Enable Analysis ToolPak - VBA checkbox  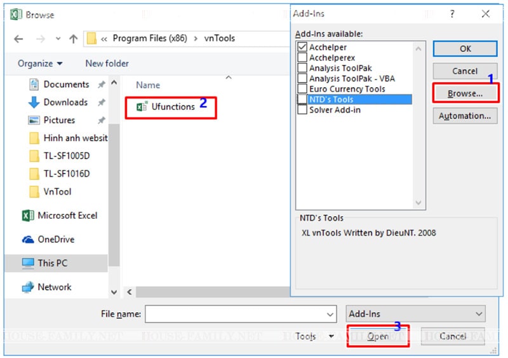point(302,78)
